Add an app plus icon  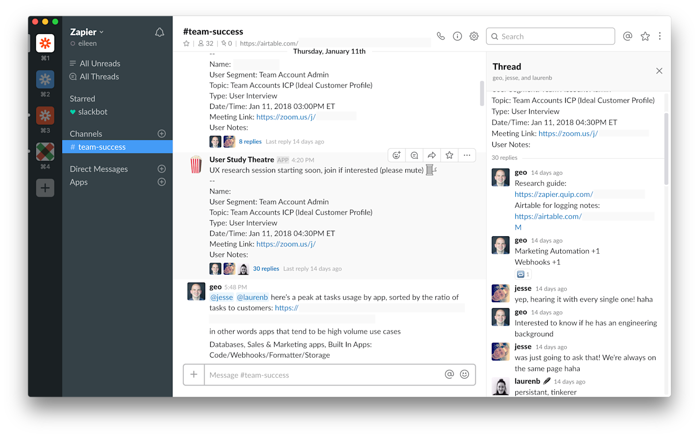point(162,182)
